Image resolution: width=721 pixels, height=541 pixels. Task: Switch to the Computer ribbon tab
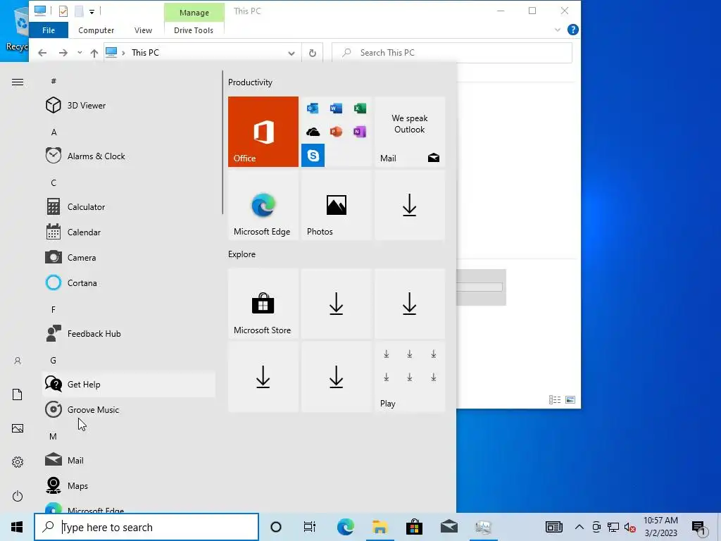[x=96, y=30]
